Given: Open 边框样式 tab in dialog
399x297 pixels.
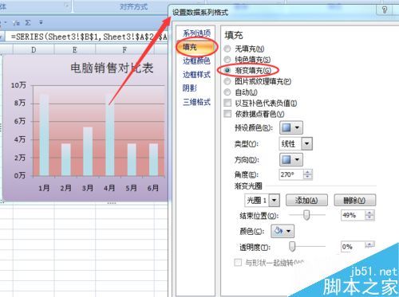Looking at the screenshot, I should [196, 75].
